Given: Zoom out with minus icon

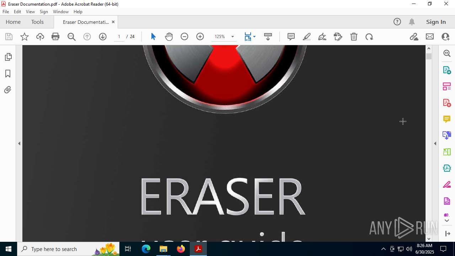Looking at the screenshot, I should (x=184, y=37).
